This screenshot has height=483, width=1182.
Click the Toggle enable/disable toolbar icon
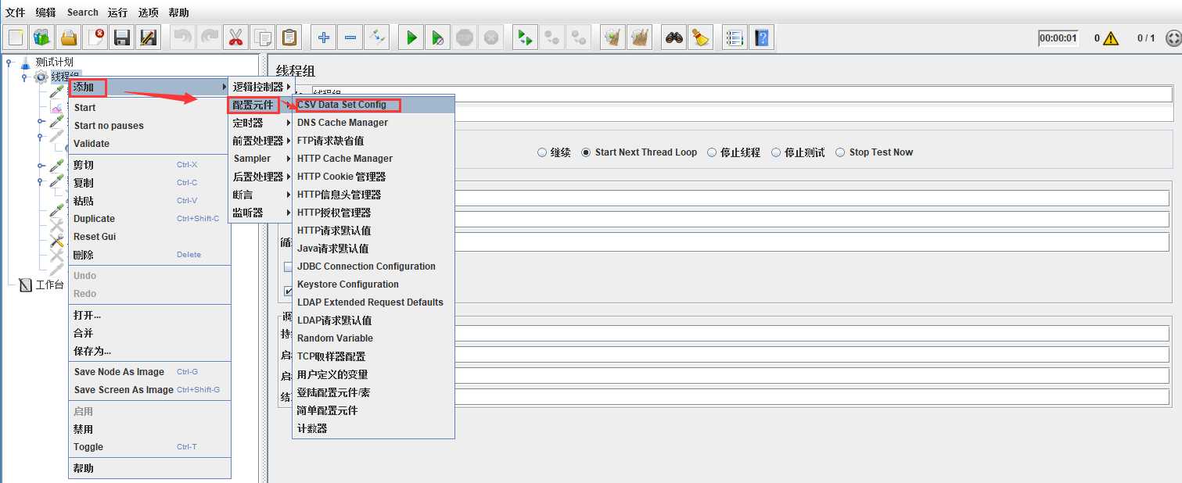point(377,37)
